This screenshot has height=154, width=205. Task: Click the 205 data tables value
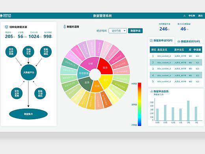point(9,36)
